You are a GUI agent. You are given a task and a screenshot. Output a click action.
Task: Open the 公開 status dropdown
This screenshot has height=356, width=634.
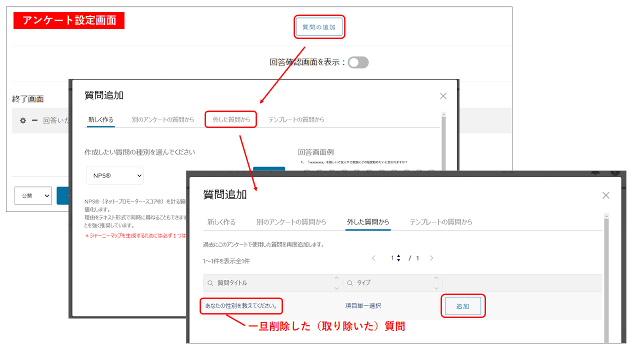[x=33, y=196]
